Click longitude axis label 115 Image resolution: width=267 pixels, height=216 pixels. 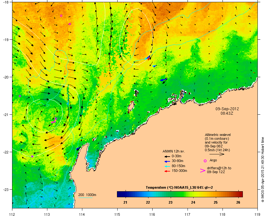coord(117,214)
